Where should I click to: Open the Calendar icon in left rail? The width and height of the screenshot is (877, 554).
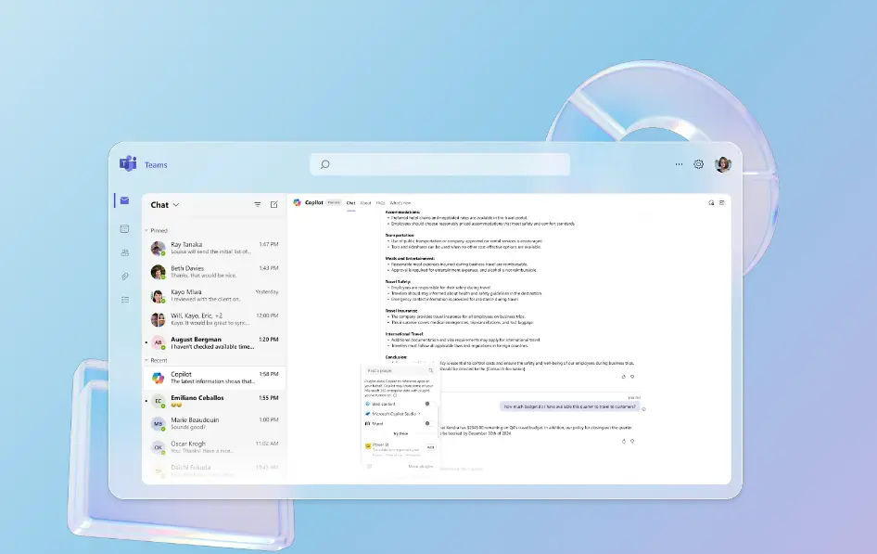point(124,228)
